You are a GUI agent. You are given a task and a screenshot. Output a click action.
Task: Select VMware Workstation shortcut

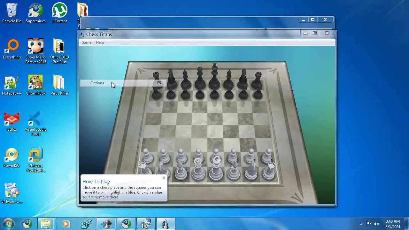pos(36,160)
